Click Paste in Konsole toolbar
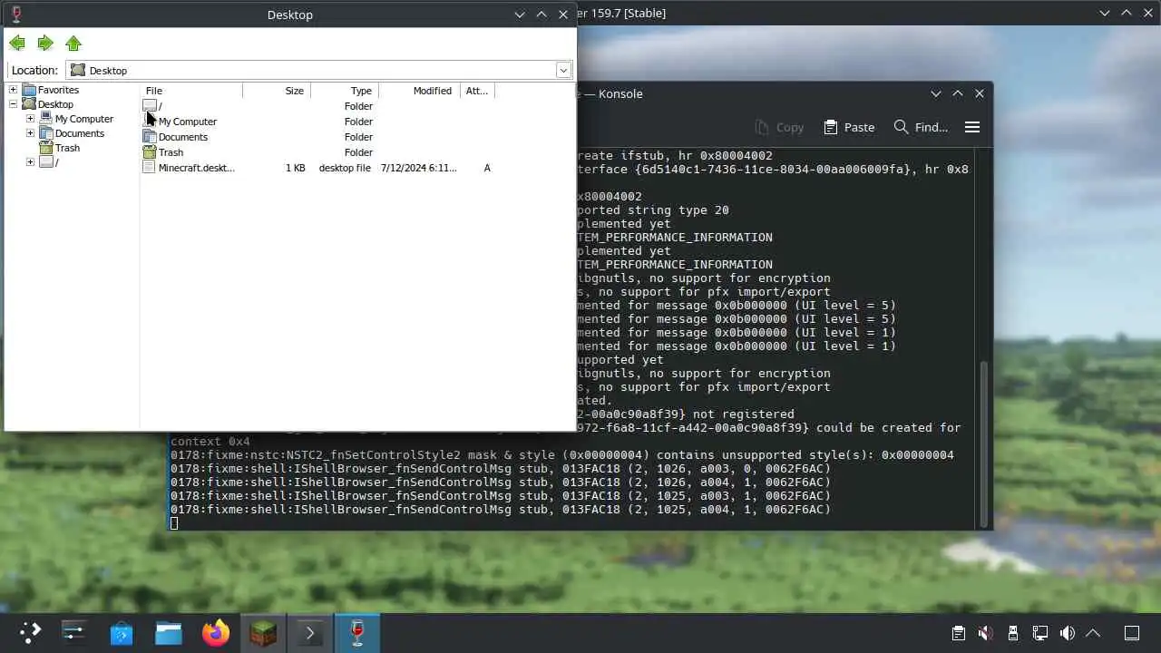The width and height of the screenshot is (1161, 653). coord(849,127)
